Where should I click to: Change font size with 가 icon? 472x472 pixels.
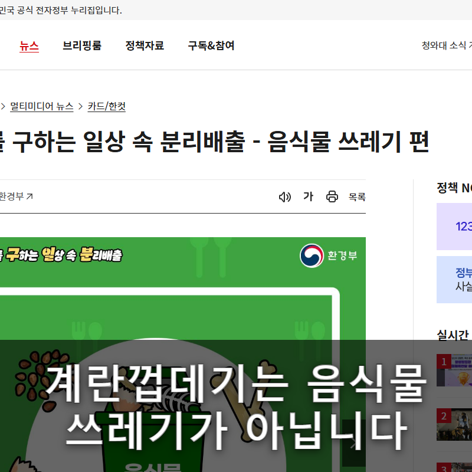click(x=308, y=196)
